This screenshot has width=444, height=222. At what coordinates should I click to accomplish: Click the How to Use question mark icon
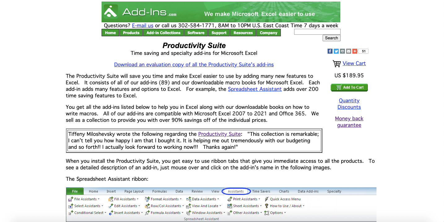(x=267, y=206)
